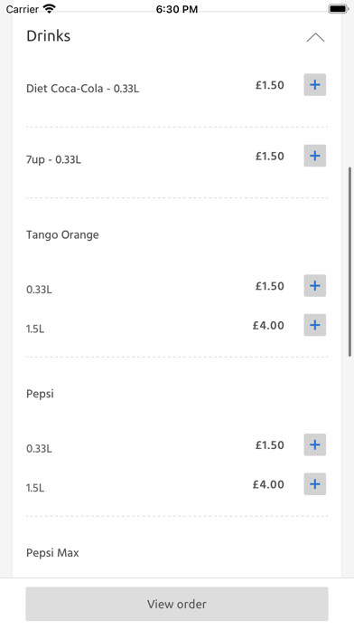The height and width of the screenshot is (630, 354).
Task: Select the 7up - 0.33L item label
Action: tap(53, 159)
